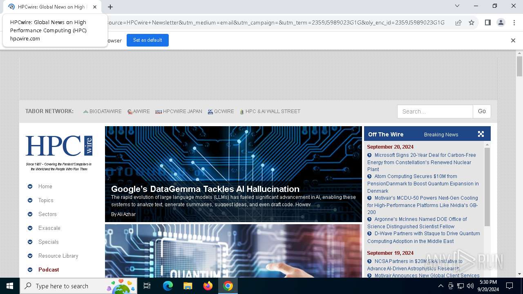Open File Explorer from taskbar
Screen dimensions: 523x294
pyautogui.click(x=188, y=286)
